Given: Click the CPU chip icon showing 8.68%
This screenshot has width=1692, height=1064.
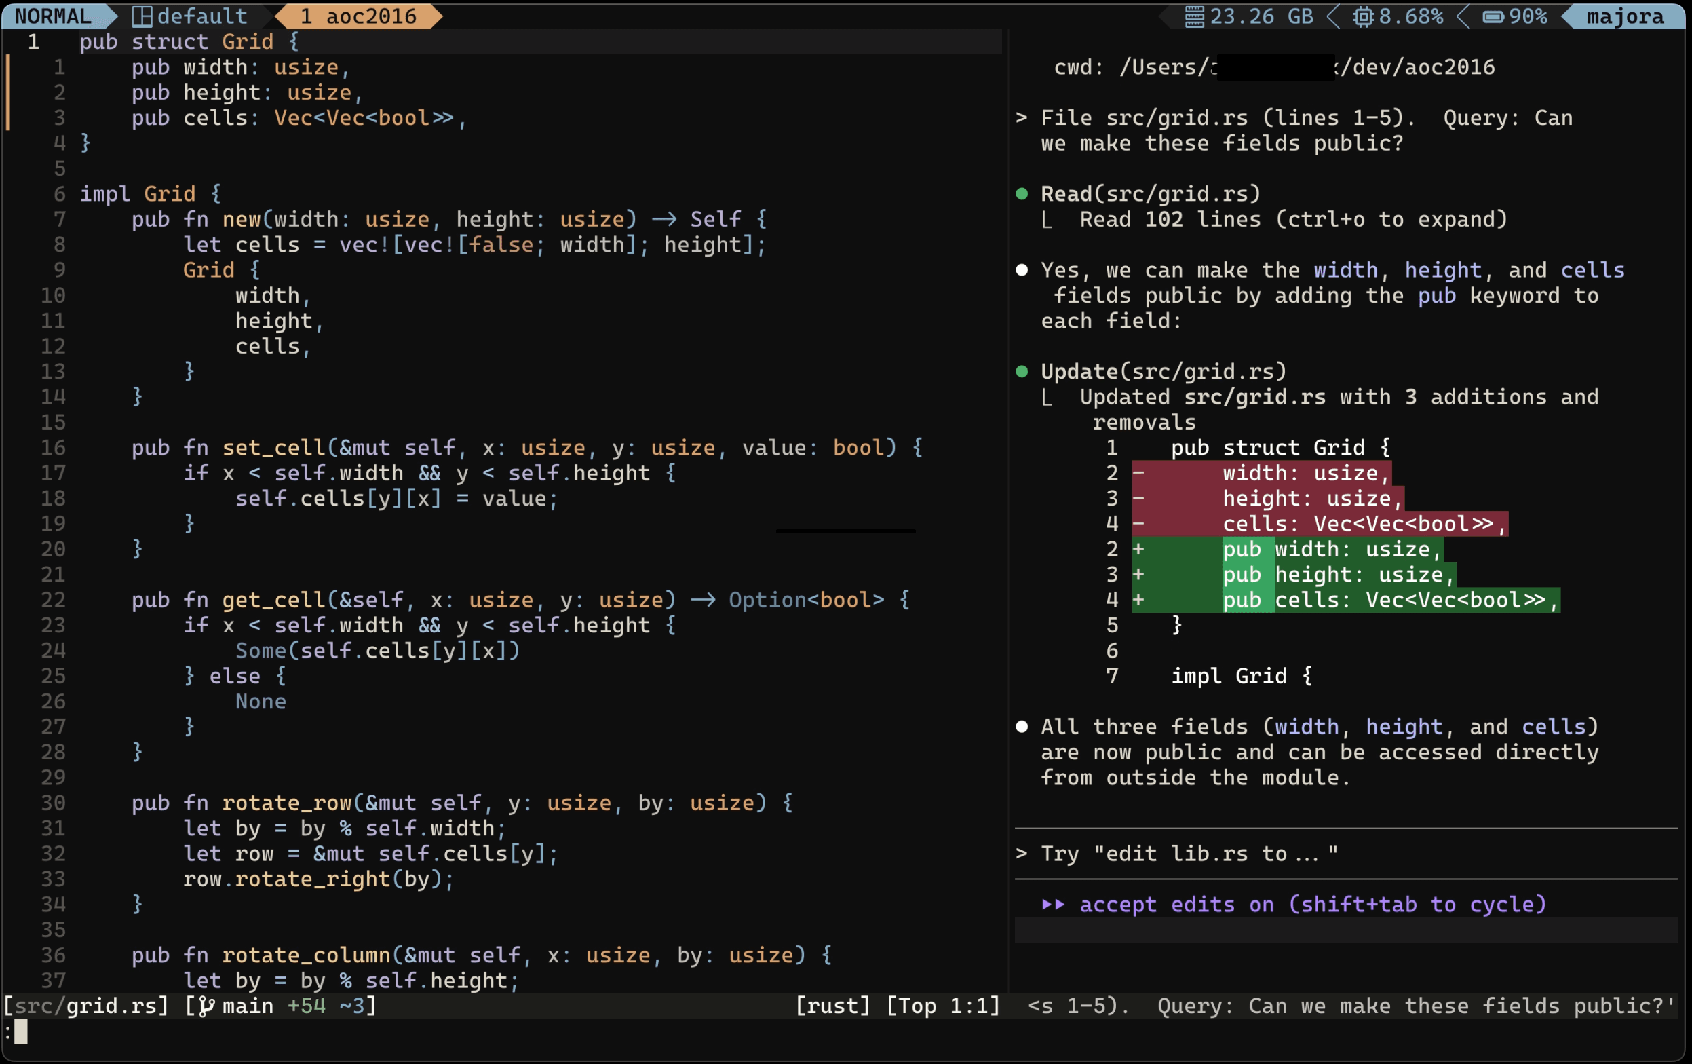Looking at the screenshot, I should [1362, 16].
